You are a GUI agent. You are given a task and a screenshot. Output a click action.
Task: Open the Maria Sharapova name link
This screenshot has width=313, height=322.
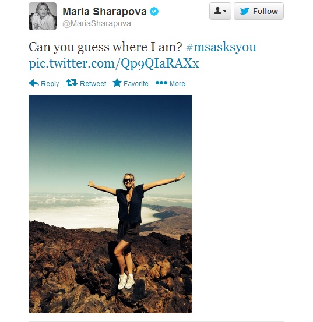pos(104,12)
